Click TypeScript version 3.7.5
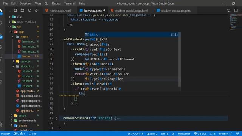242x136 pixels. click(x=213, y=134)
